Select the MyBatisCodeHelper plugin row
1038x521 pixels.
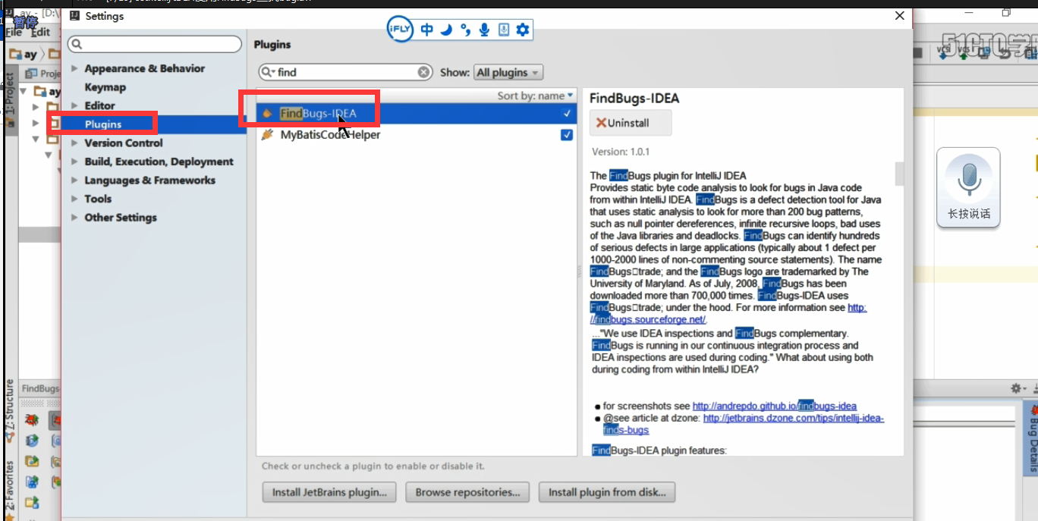(x=416, y=135)
